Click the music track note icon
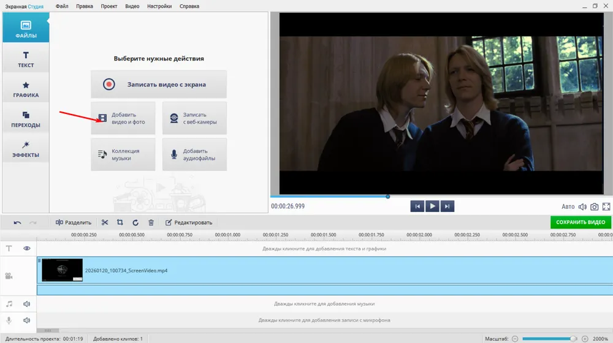The height and width of the screenshot is (343, 613). point(9,304)
